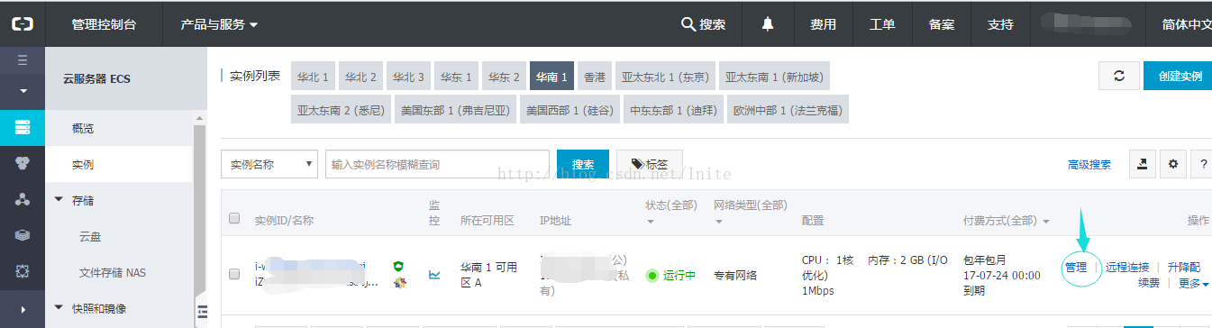Click the Alibaba Cloud logo icon
Viewport: 1212px width, 328px height.
tap(22, 24)
